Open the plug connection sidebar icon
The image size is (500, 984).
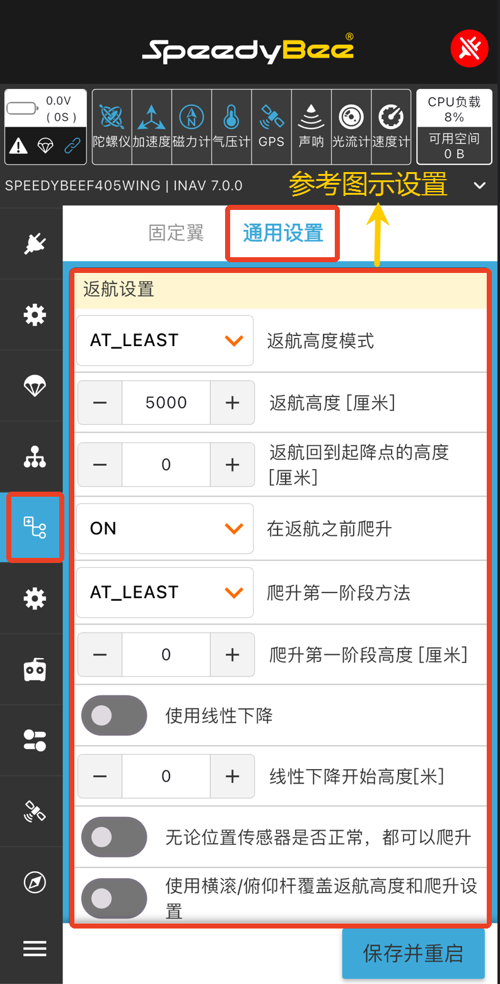(35, 243)
